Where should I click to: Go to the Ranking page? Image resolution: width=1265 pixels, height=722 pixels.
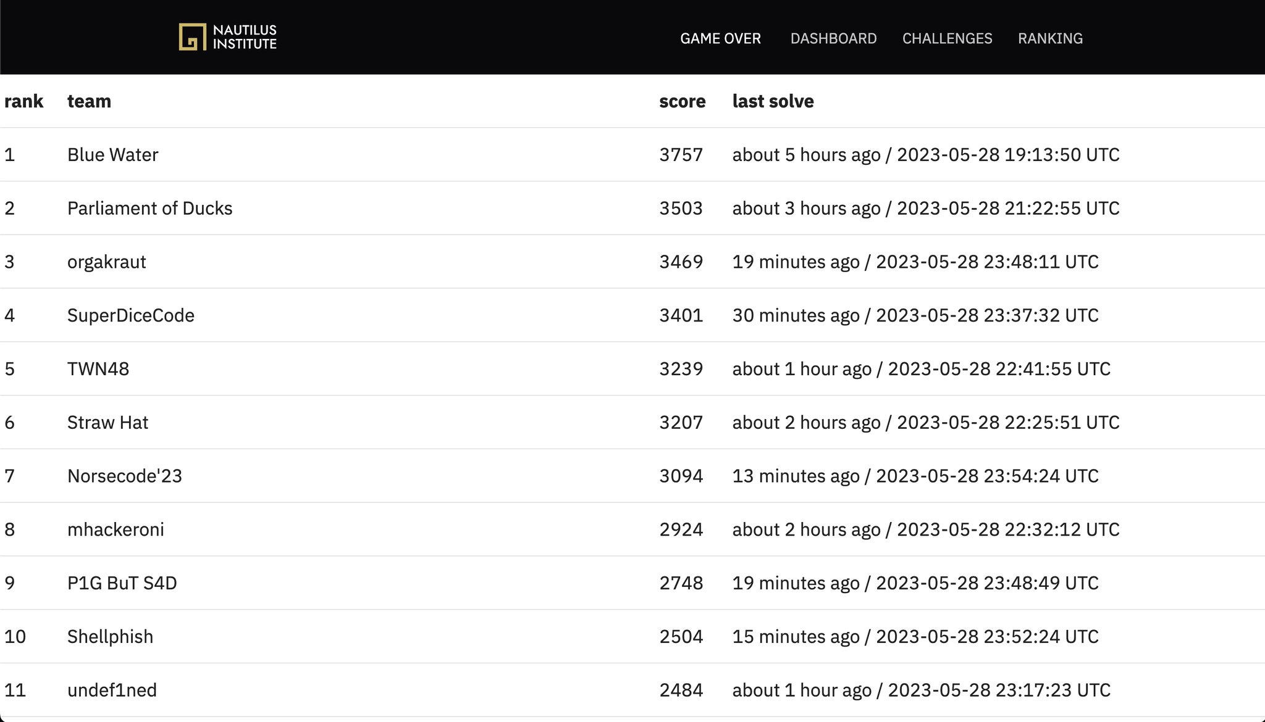(x=1050, y=38)
